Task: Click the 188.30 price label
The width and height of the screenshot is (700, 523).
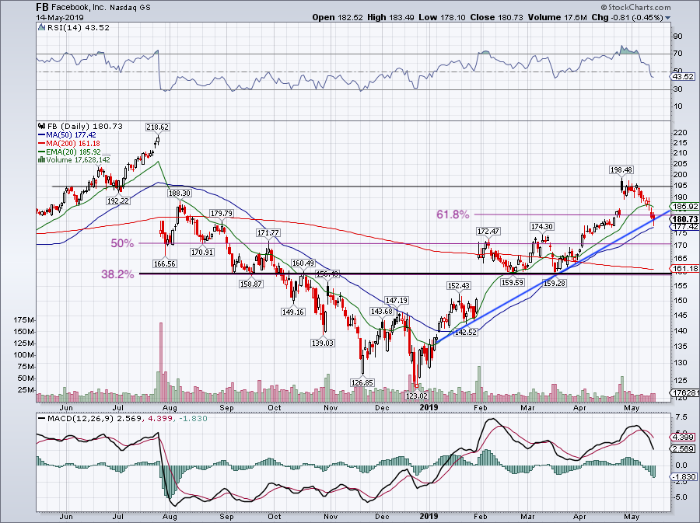Action: click(179, 193)
